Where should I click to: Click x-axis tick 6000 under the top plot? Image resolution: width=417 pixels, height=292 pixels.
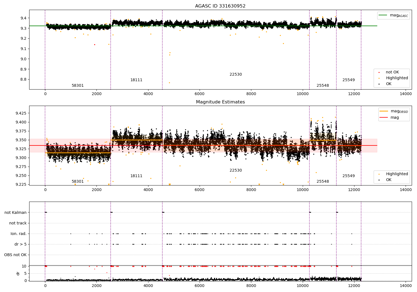point(200,94)
